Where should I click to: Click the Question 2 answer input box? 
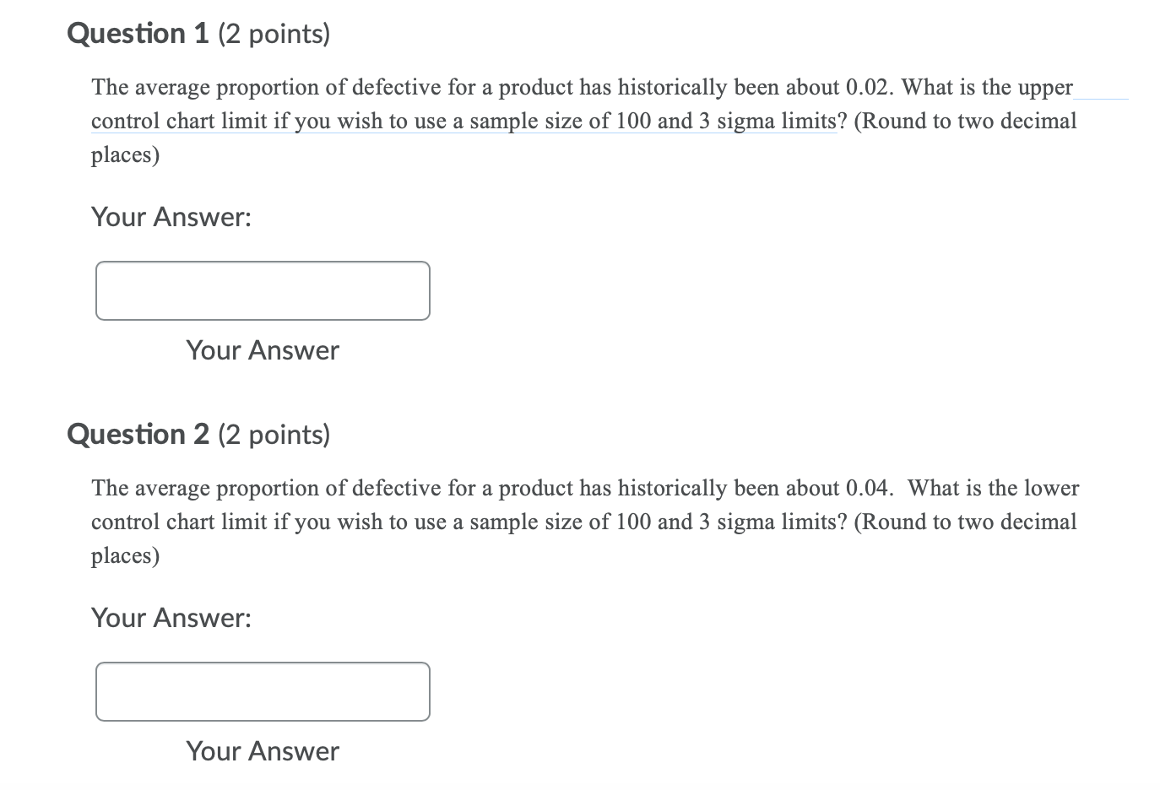click(x=262, y=691)
